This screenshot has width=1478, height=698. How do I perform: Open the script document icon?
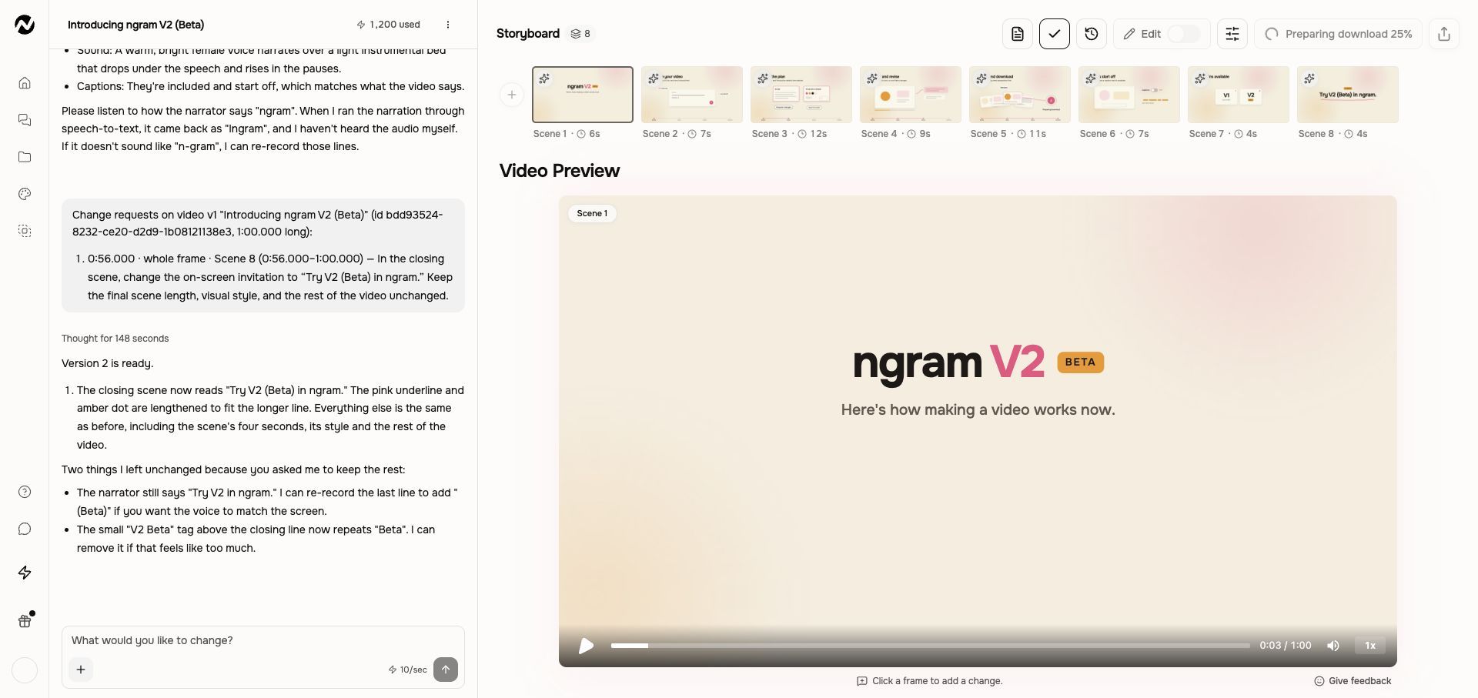pos(1018,34)
